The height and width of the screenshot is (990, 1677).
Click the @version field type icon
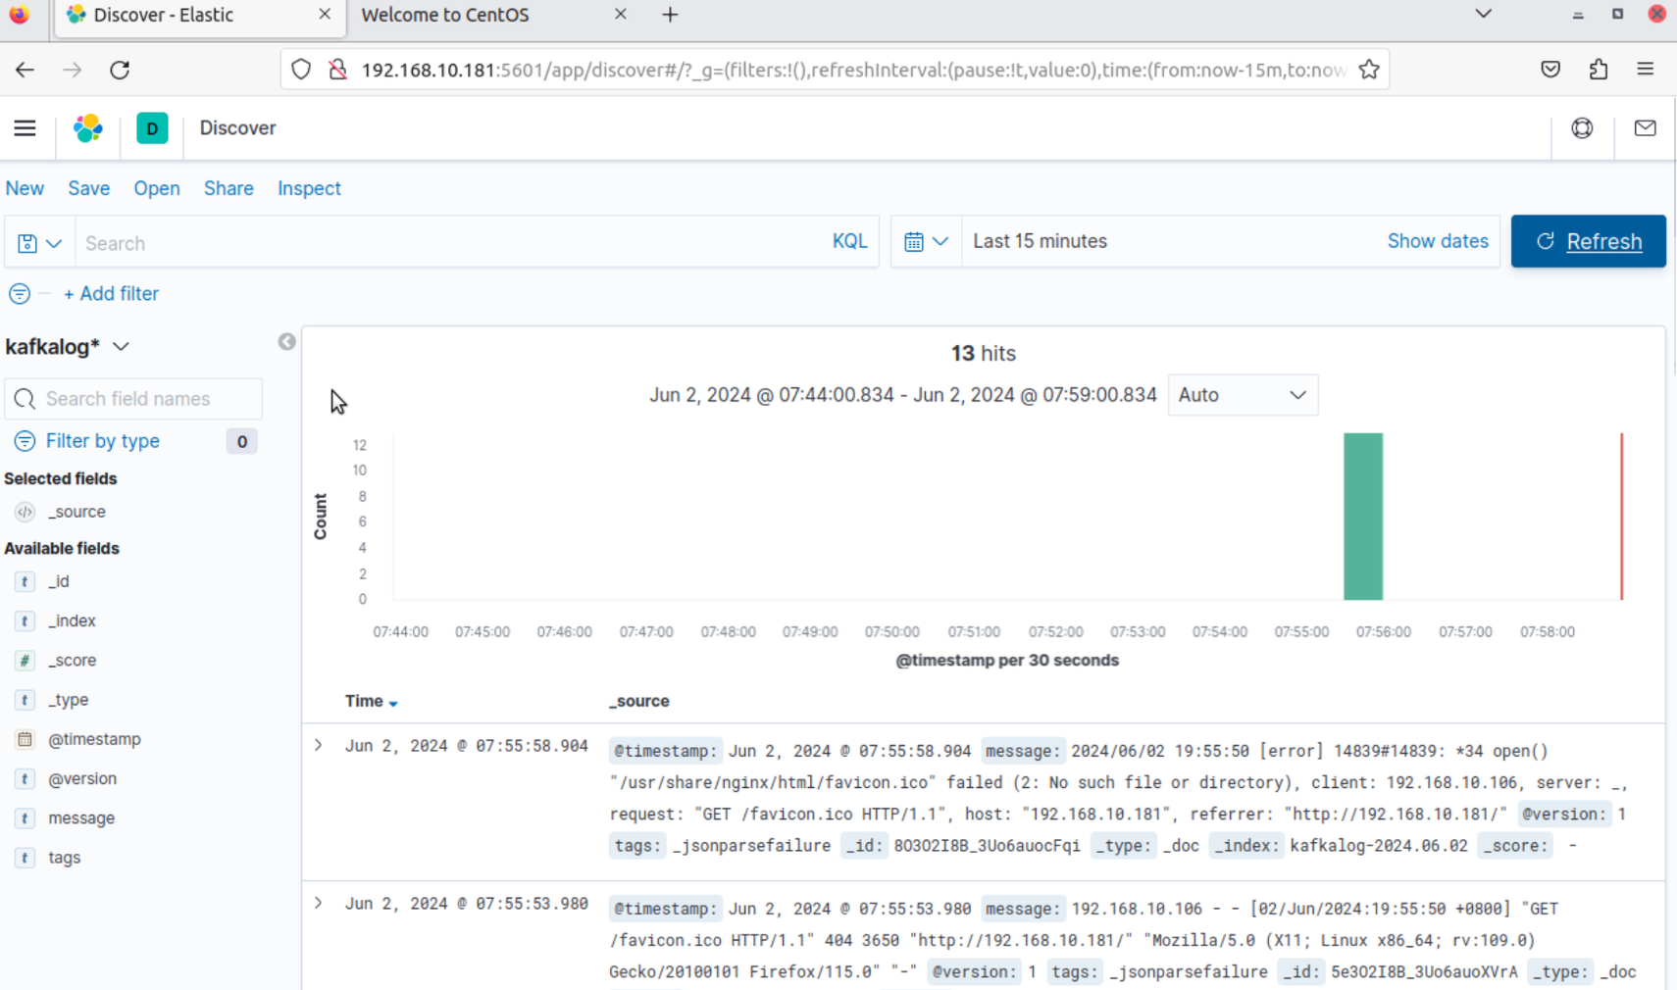tap(25, 778)
